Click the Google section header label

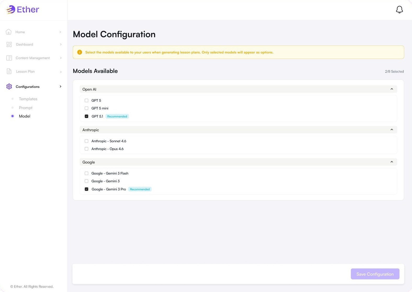tap(88, 162)
